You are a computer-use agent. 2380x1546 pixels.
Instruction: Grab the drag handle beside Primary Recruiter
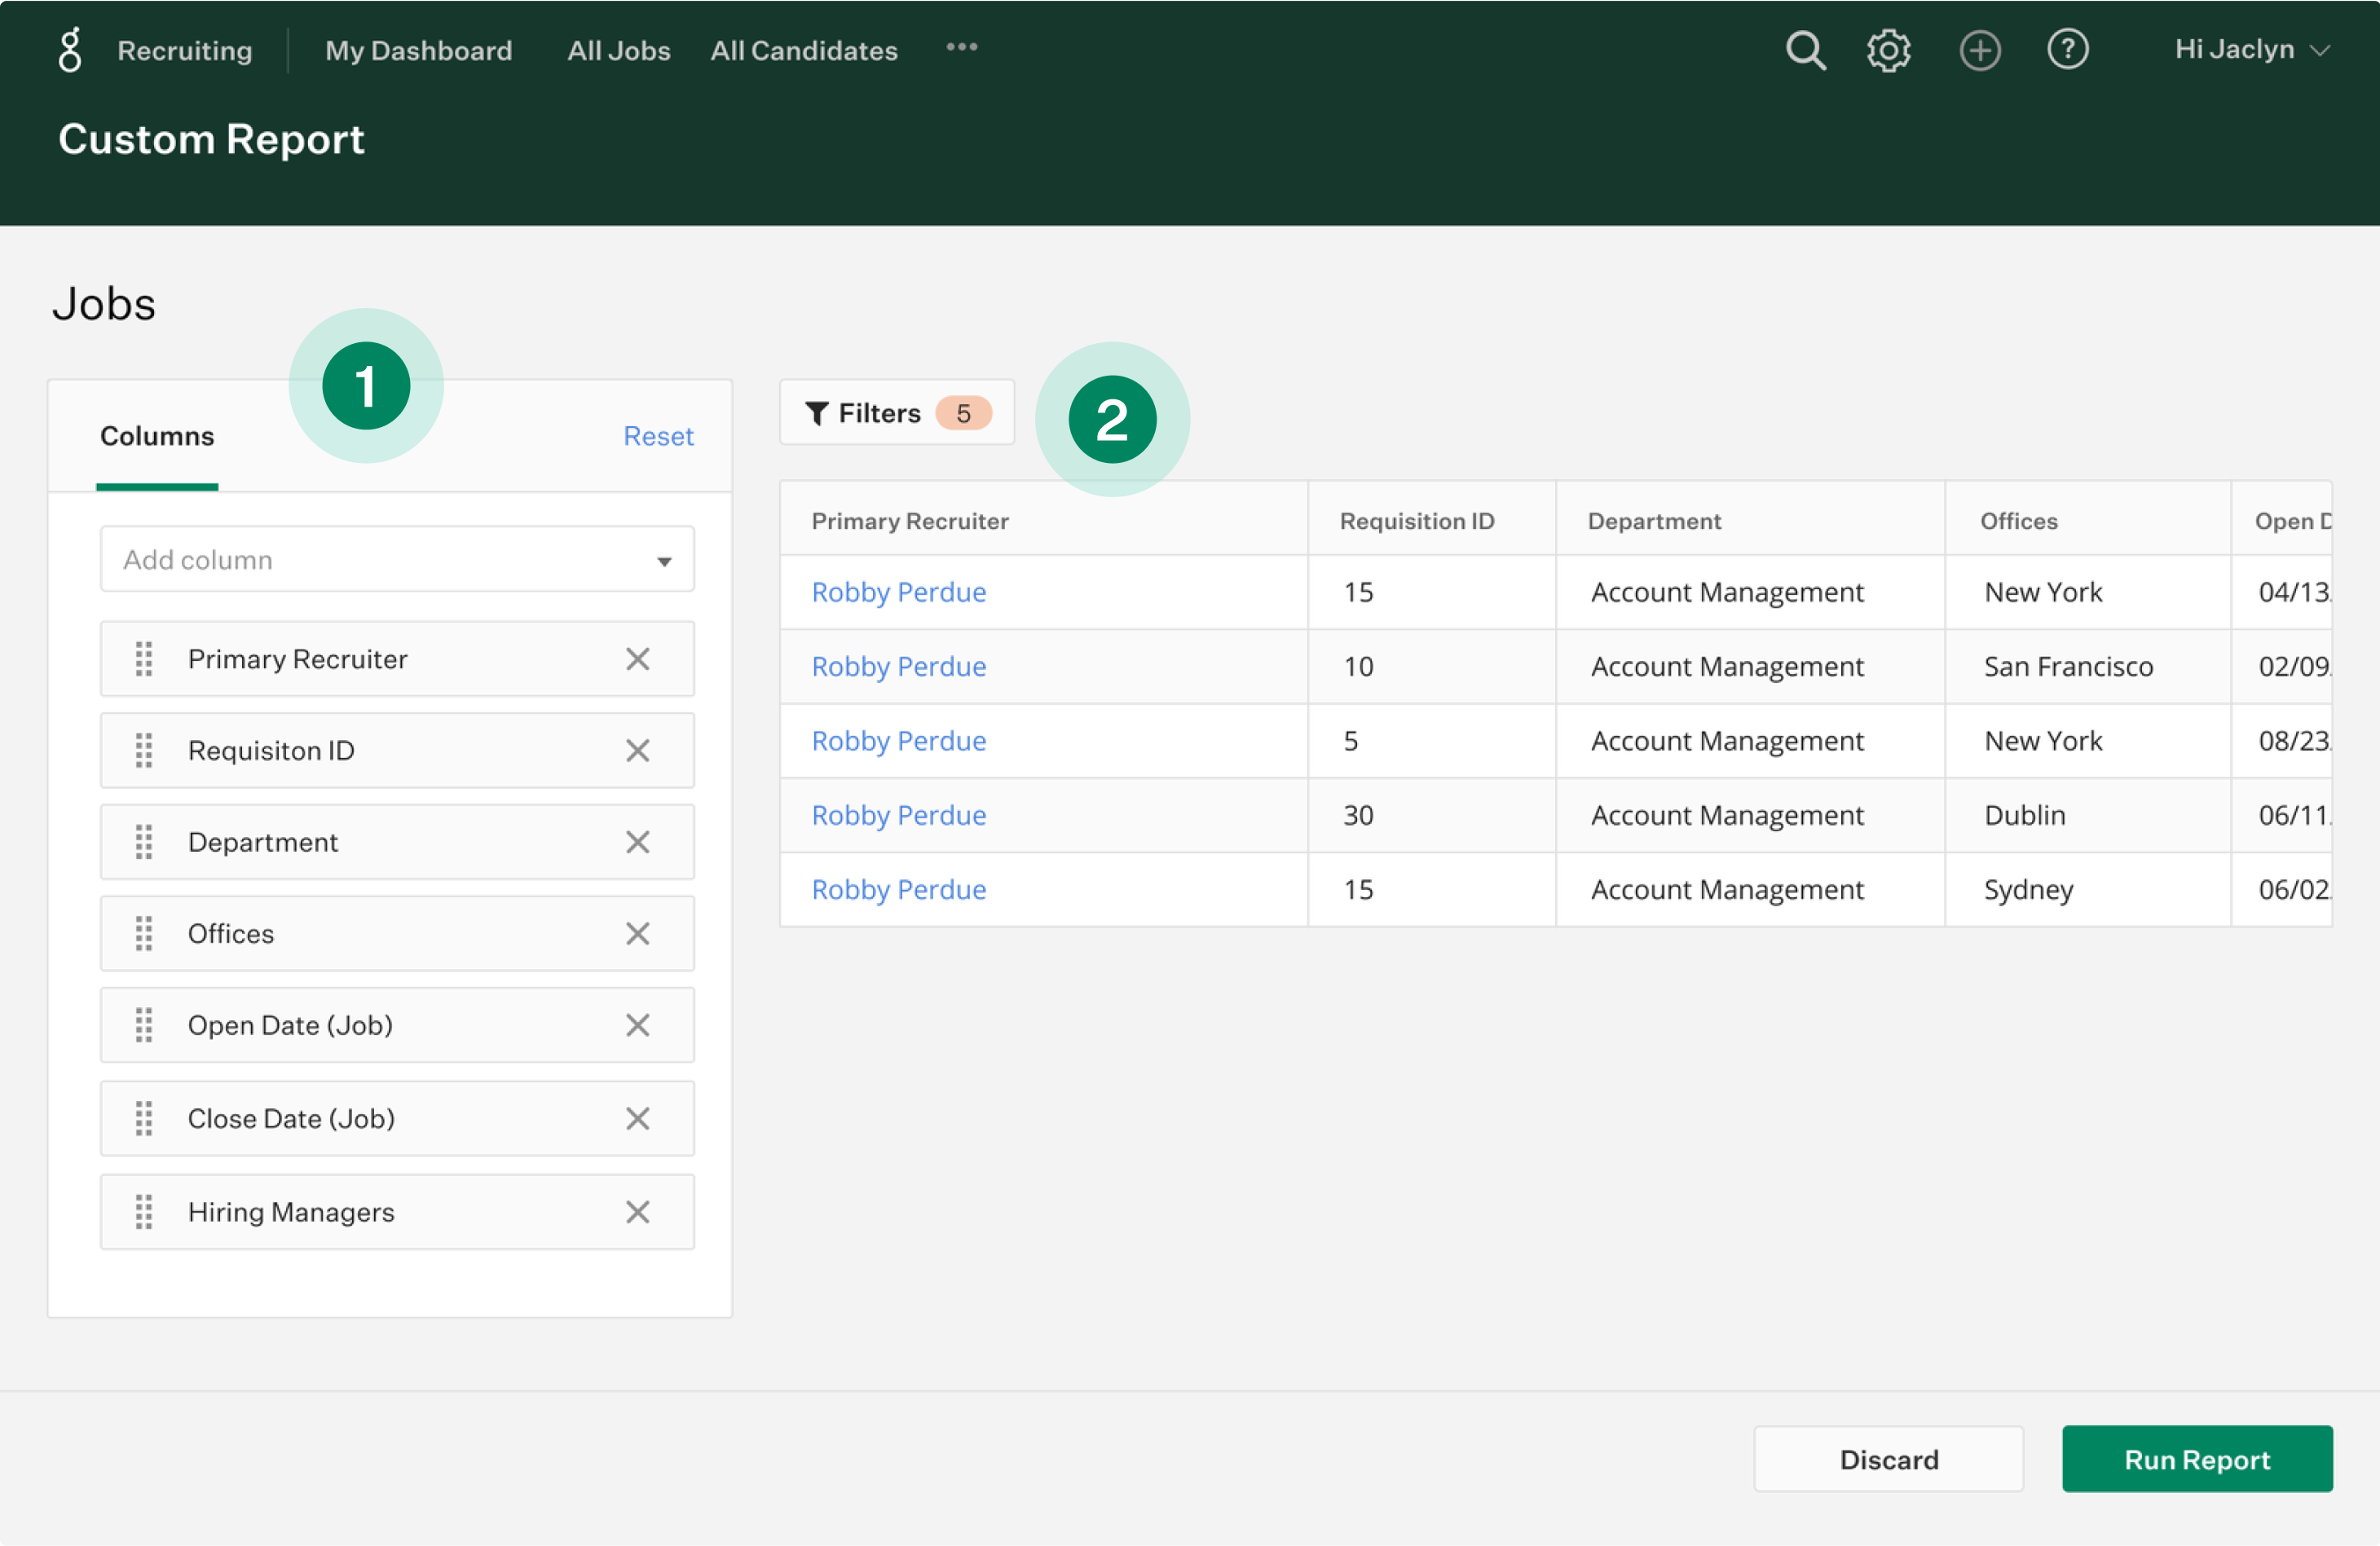144,658
